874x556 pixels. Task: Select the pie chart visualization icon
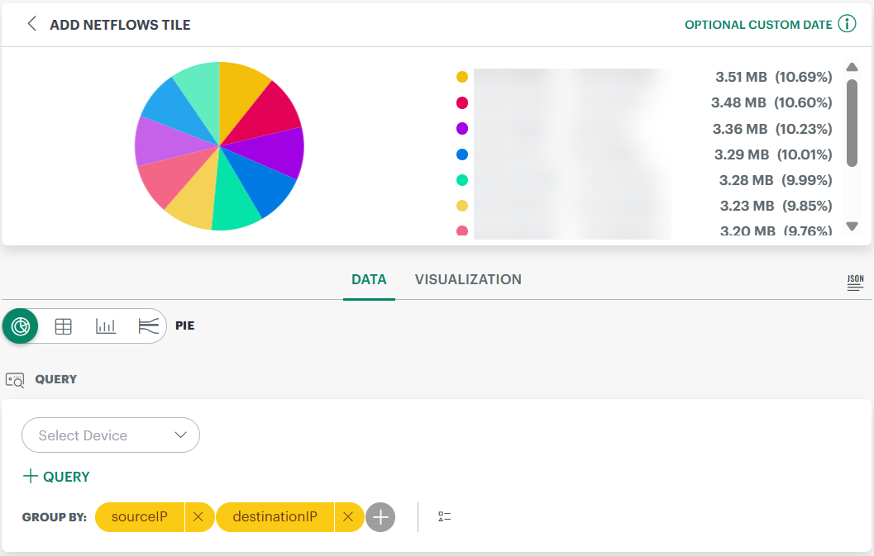[21, 326]
